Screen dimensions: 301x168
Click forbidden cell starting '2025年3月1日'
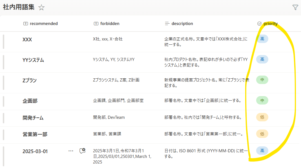[122, 156]
